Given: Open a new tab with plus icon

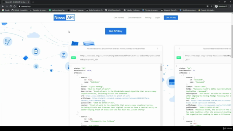Looking at the screenshot, I should pos(33,2).
